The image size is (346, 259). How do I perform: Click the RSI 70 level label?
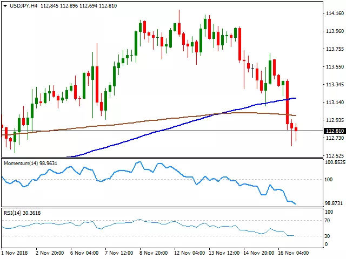pyautogui.click(x=328, y=221)
